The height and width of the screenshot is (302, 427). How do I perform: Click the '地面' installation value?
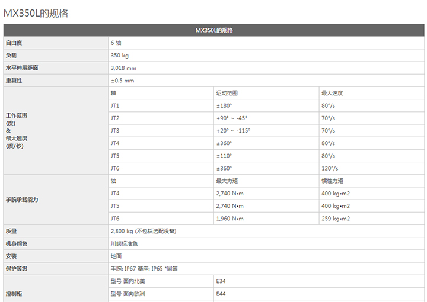point(116,256)
